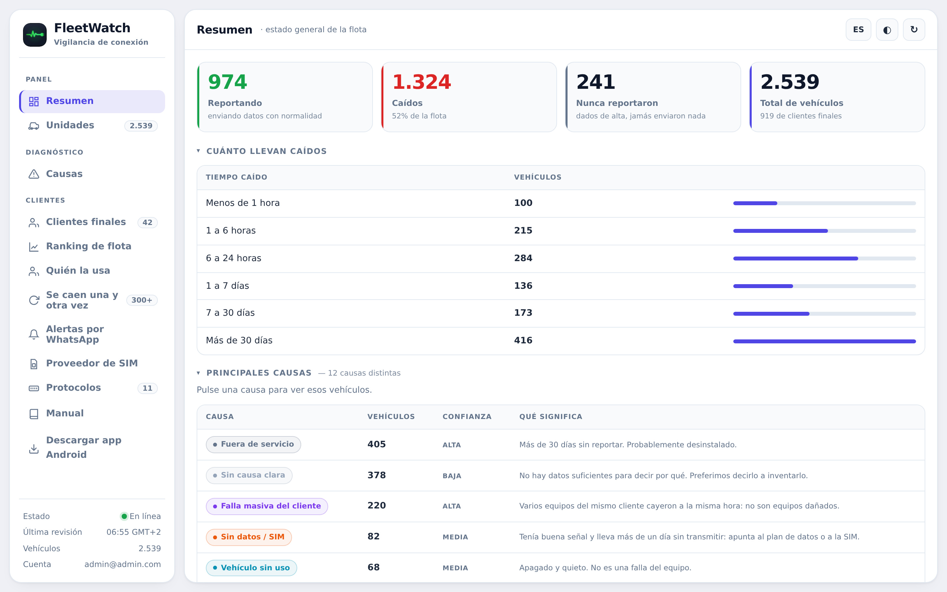This screenshot has width=947, height=592.
Task: Click the Ranking de flota chart icon
Action: [34, 247]
